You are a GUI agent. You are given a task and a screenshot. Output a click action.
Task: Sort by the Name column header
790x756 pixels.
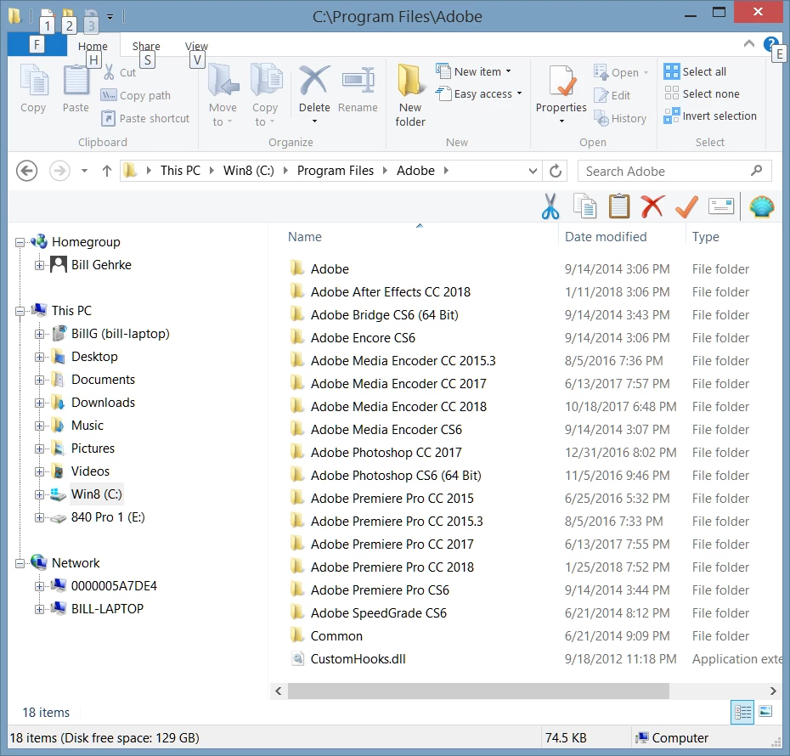[x=305, y=237]
